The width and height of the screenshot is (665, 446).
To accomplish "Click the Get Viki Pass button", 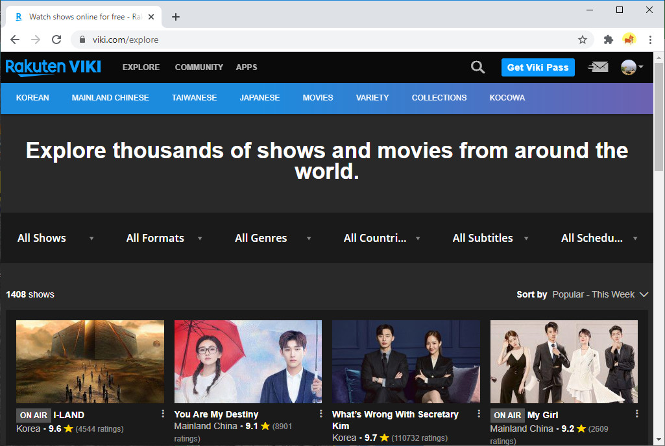I will (538, 67).
